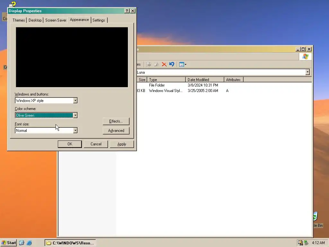329x247 pixels.
Task: Open the Show Desktop quick launch icon
Action: point(22,243)
